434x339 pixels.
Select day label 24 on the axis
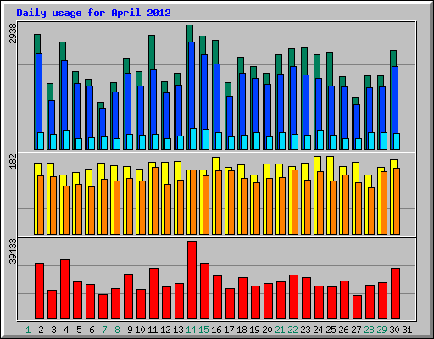318,330
